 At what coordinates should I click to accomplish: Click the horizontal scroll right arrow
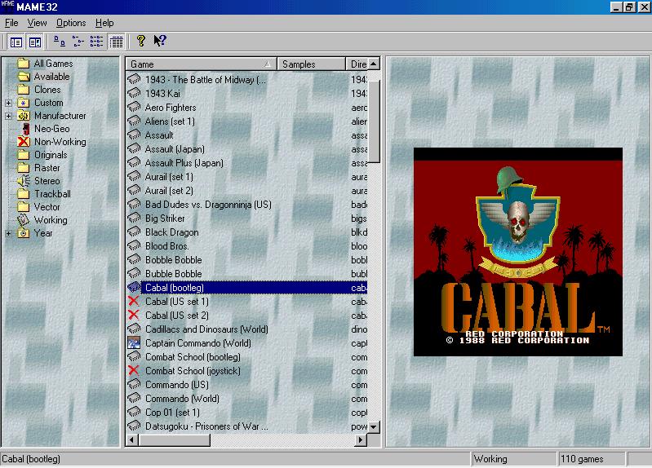[x=361, y=439]
